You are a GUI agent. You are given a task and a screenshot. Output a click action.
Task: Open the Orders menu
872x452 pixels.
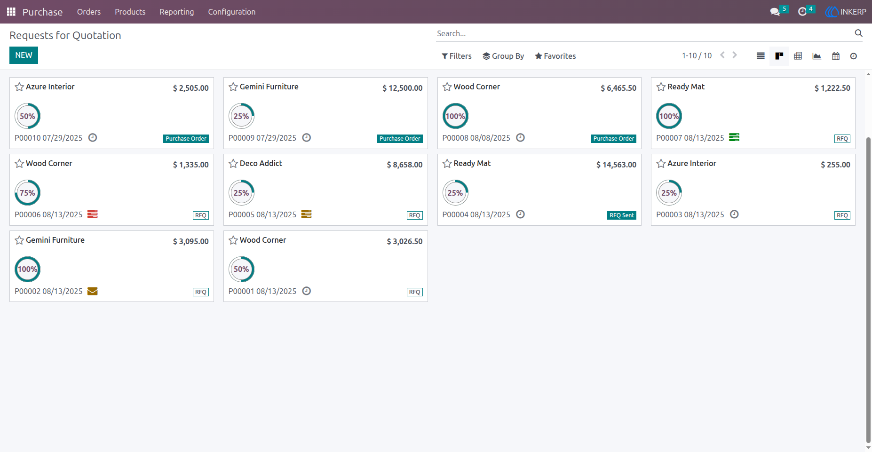(89, 12)
